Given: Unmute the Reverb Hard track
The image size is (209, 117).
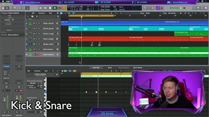Looking at the screenshot, I should point(34,44).
